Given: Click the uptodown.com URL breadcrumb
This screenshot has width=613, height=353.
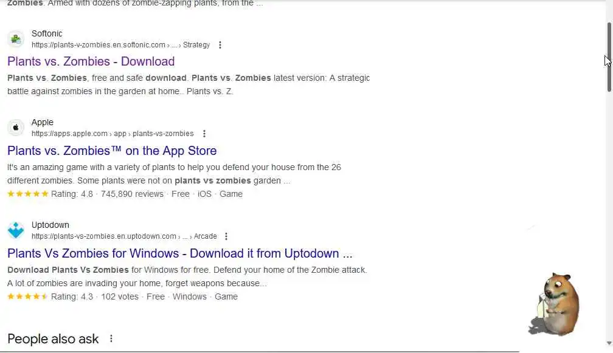Looking at the screenshot, I should [x=124, y=236].
